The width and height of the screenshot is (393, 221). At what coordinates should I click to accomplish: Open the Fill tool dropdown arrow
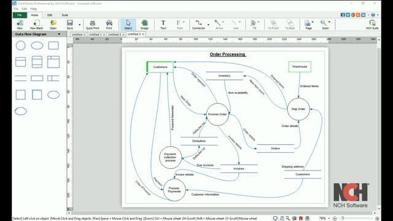[259, 22]
